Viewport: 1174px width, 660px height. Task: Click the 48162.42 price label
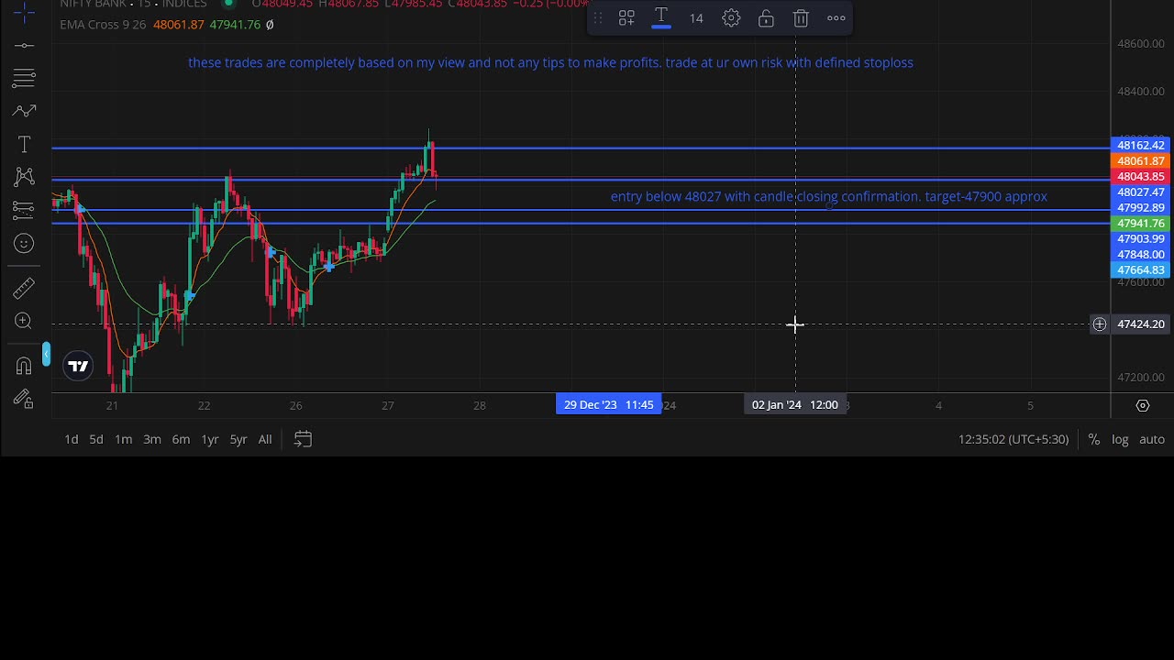coord(1140,145)
